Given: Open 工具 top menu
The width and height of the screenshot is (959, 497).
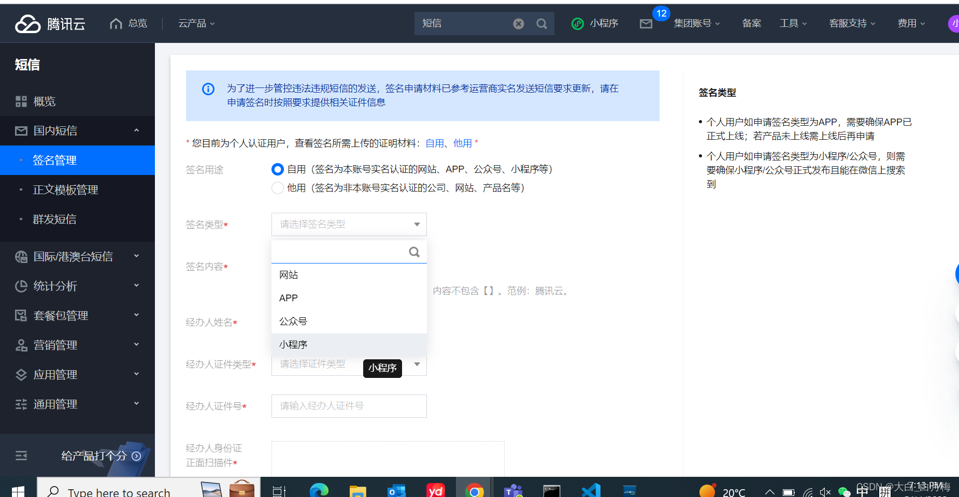Looking at the screenshot, I should 793,23.
